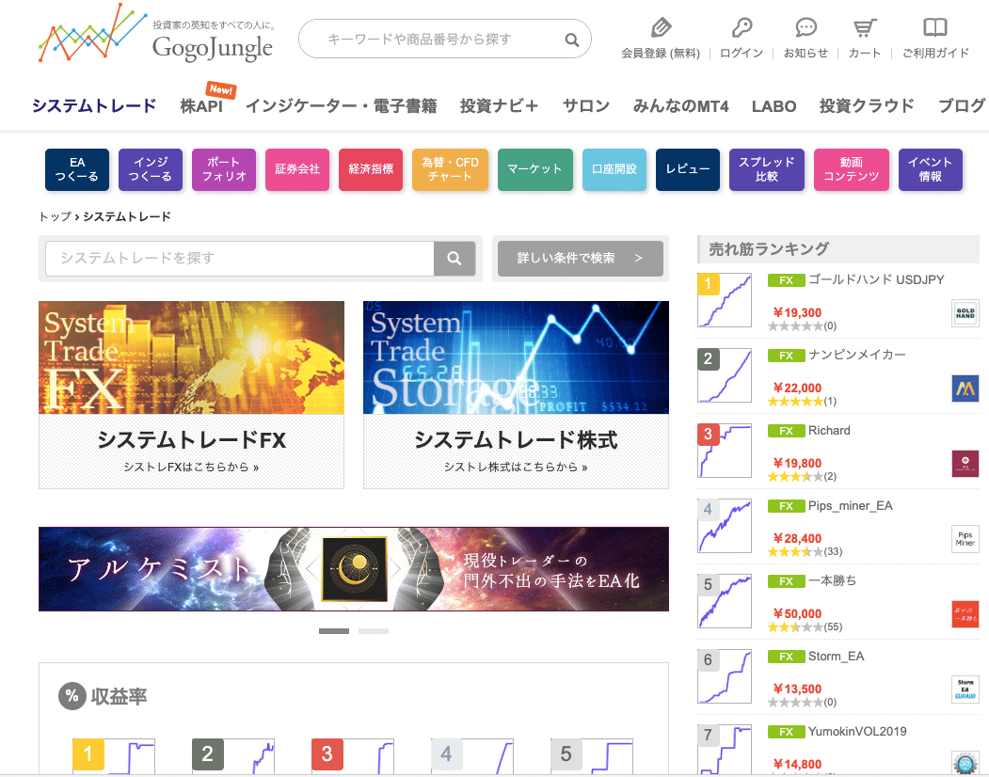Image resolution: width=989 pixels, height=777 pixels.
Task: Click the ¥50,000 price of 一本勝ち
Action: [x=797, y=613]
